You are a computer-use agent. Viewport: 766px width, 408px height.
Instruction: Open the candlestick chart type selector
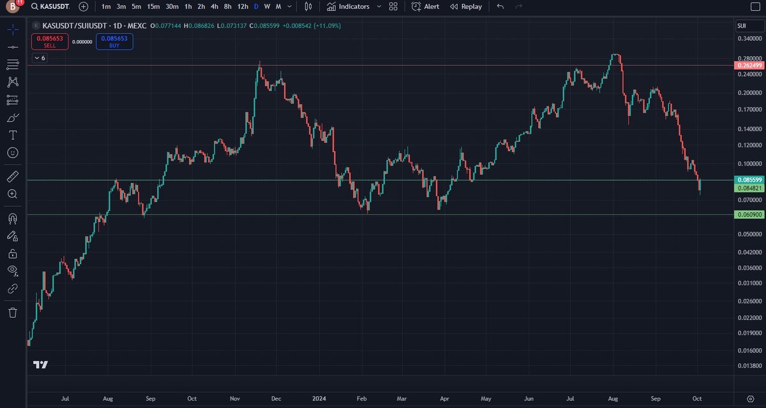pyautogui.click(x=309, y=6)
